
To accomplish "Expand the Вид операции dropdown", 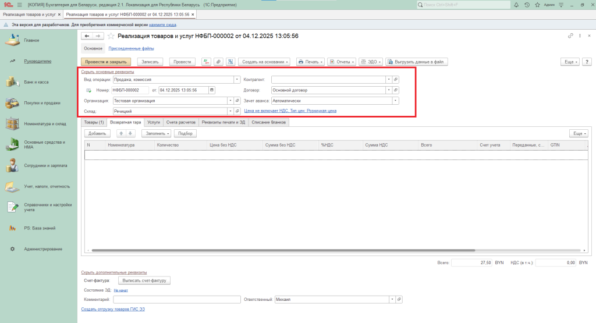I will [237, 80].
